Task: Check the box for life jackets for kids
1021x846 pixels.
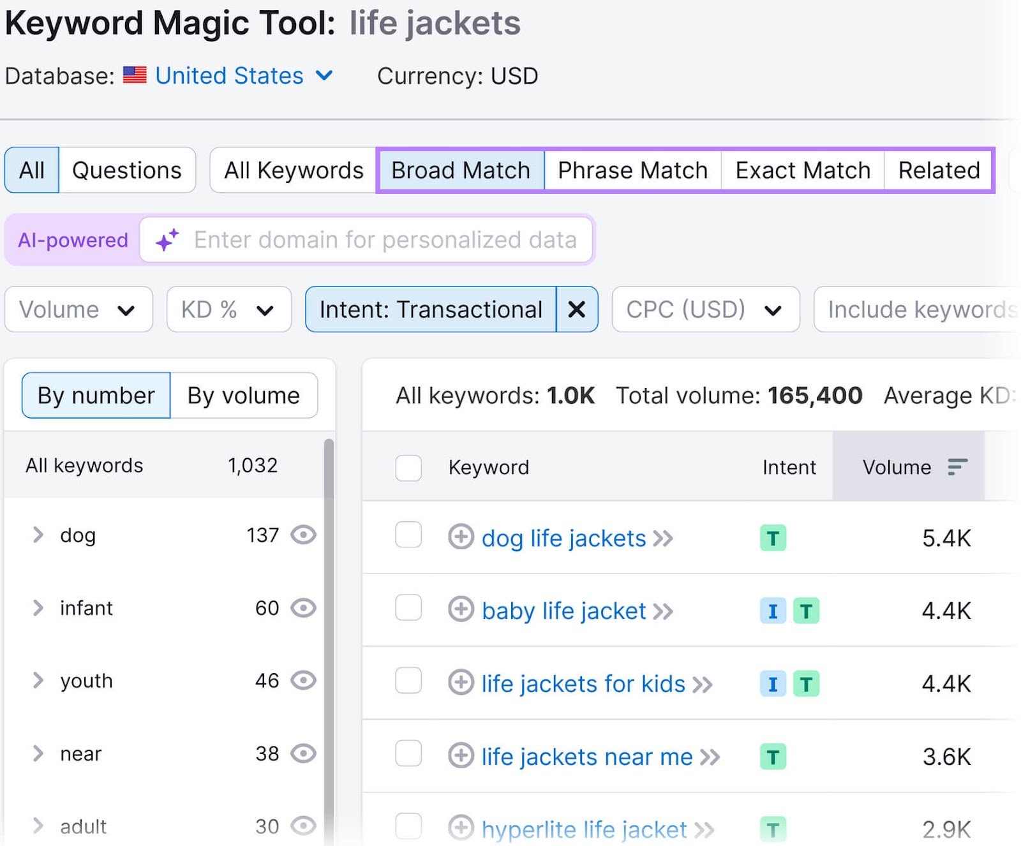Action: coord(408,683)
